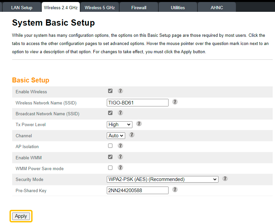Open the Wireless 5 GHz tab
Screen dimensions: 275x223
coord(100,8)
